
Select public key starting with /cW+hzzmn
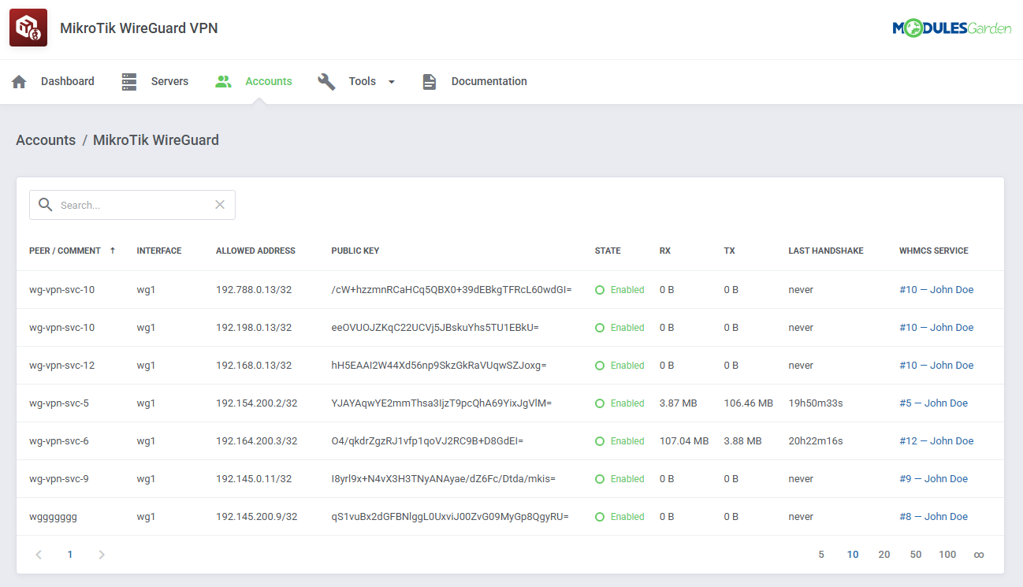pyautogui.click(x=452, y=290)
